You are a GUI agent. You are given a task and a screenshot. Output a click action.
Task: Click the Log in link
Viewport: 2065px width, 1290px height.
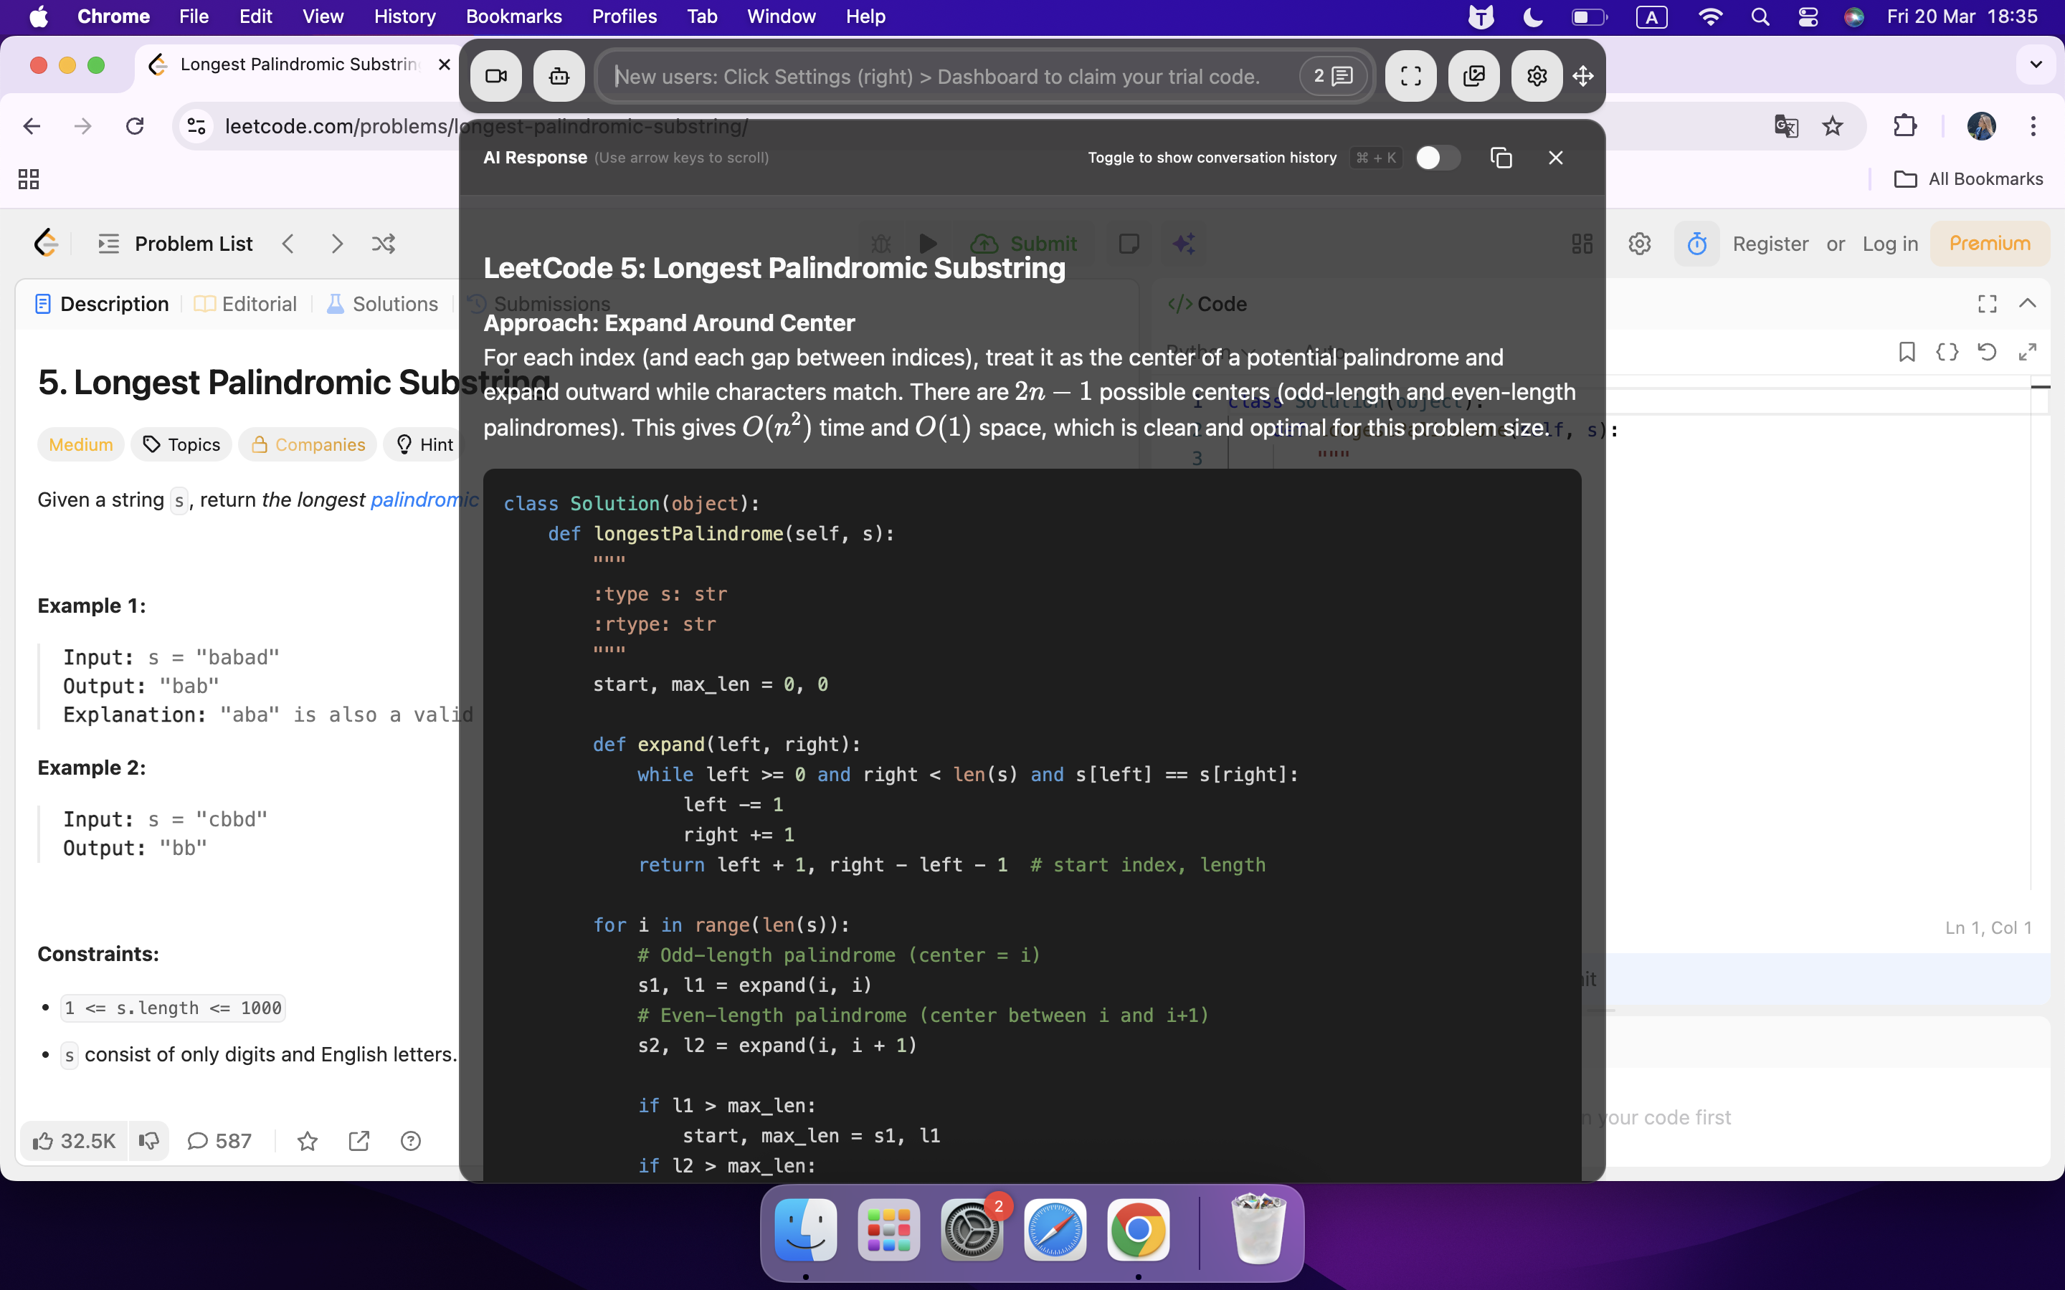point(1889,244)
